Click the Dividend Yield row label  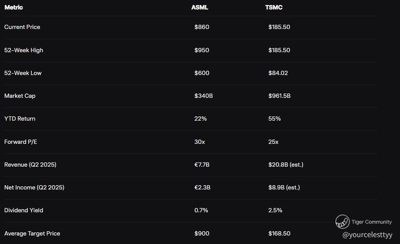pos(24,210)
